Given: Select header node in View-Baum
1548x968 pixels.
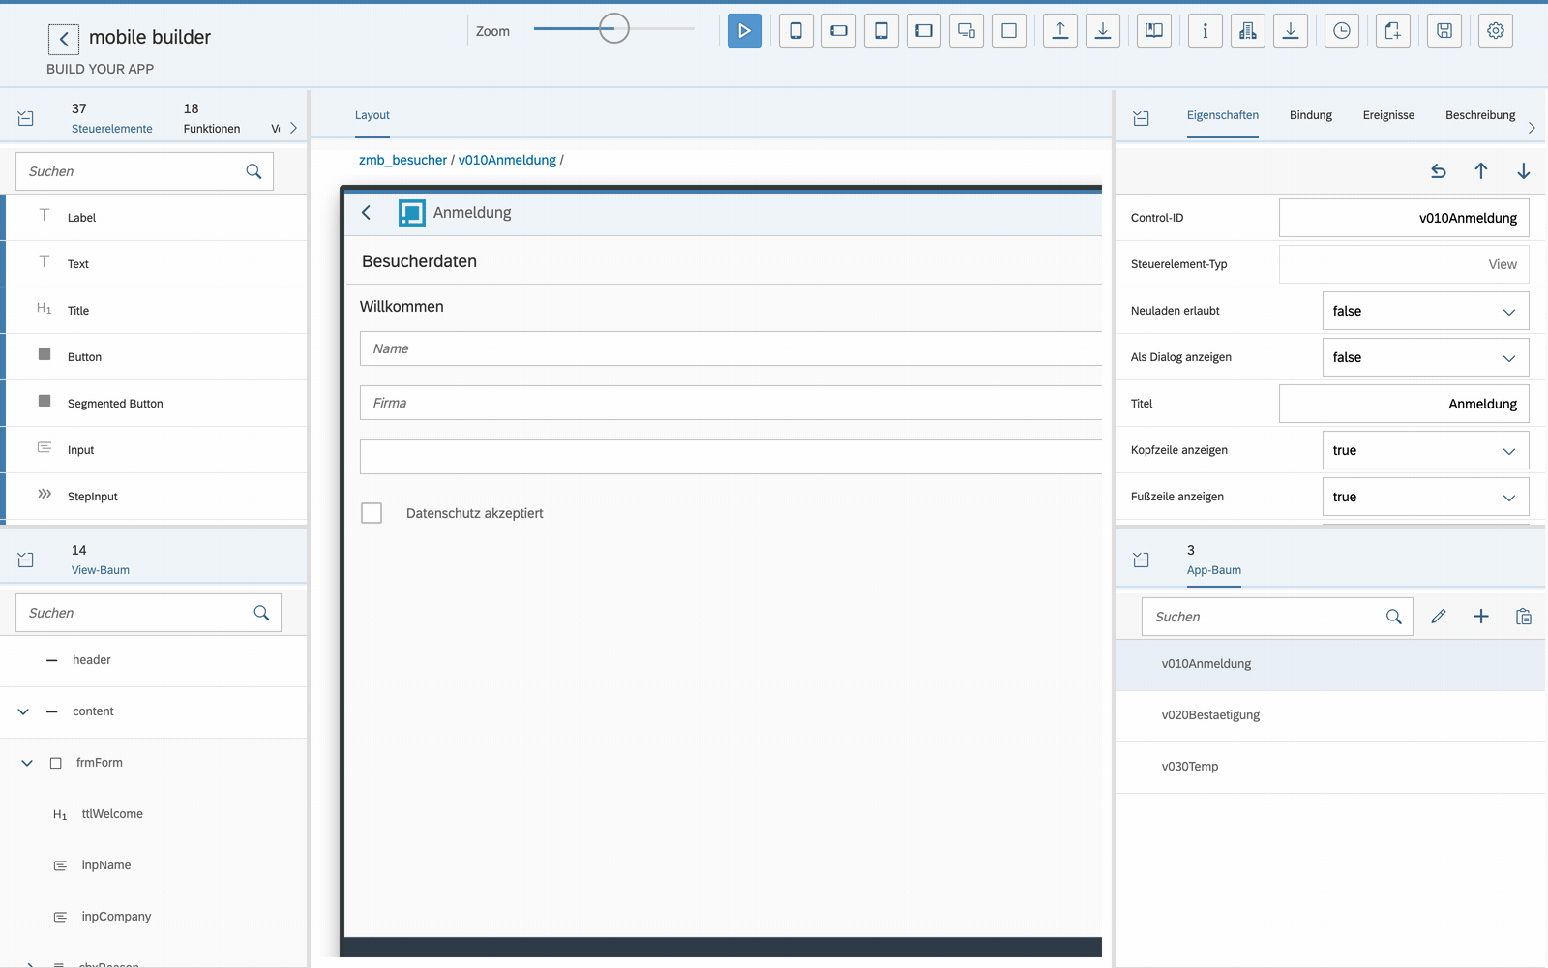Looking at the screenshot, I should point(154,660).
